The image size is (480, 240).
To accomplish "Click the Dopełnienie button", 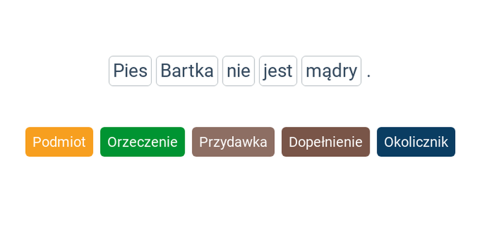I will click(326, 142).
